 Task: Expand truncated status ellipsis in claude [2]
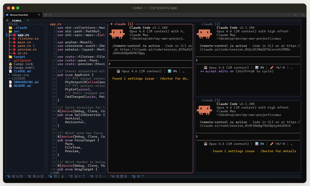tap(291, 67)
